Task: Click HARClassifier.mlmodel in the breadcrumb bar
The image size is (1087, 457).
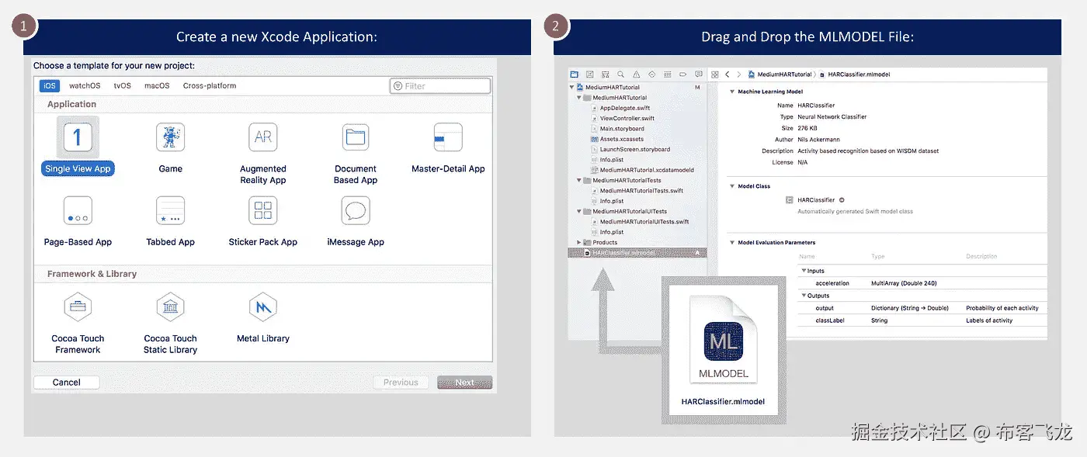Action: click(x=853, y=74)
